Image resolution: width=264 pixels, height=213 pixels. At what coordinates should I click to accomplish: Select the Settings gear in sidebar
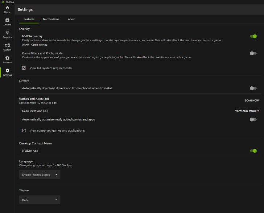pos(7,72)
